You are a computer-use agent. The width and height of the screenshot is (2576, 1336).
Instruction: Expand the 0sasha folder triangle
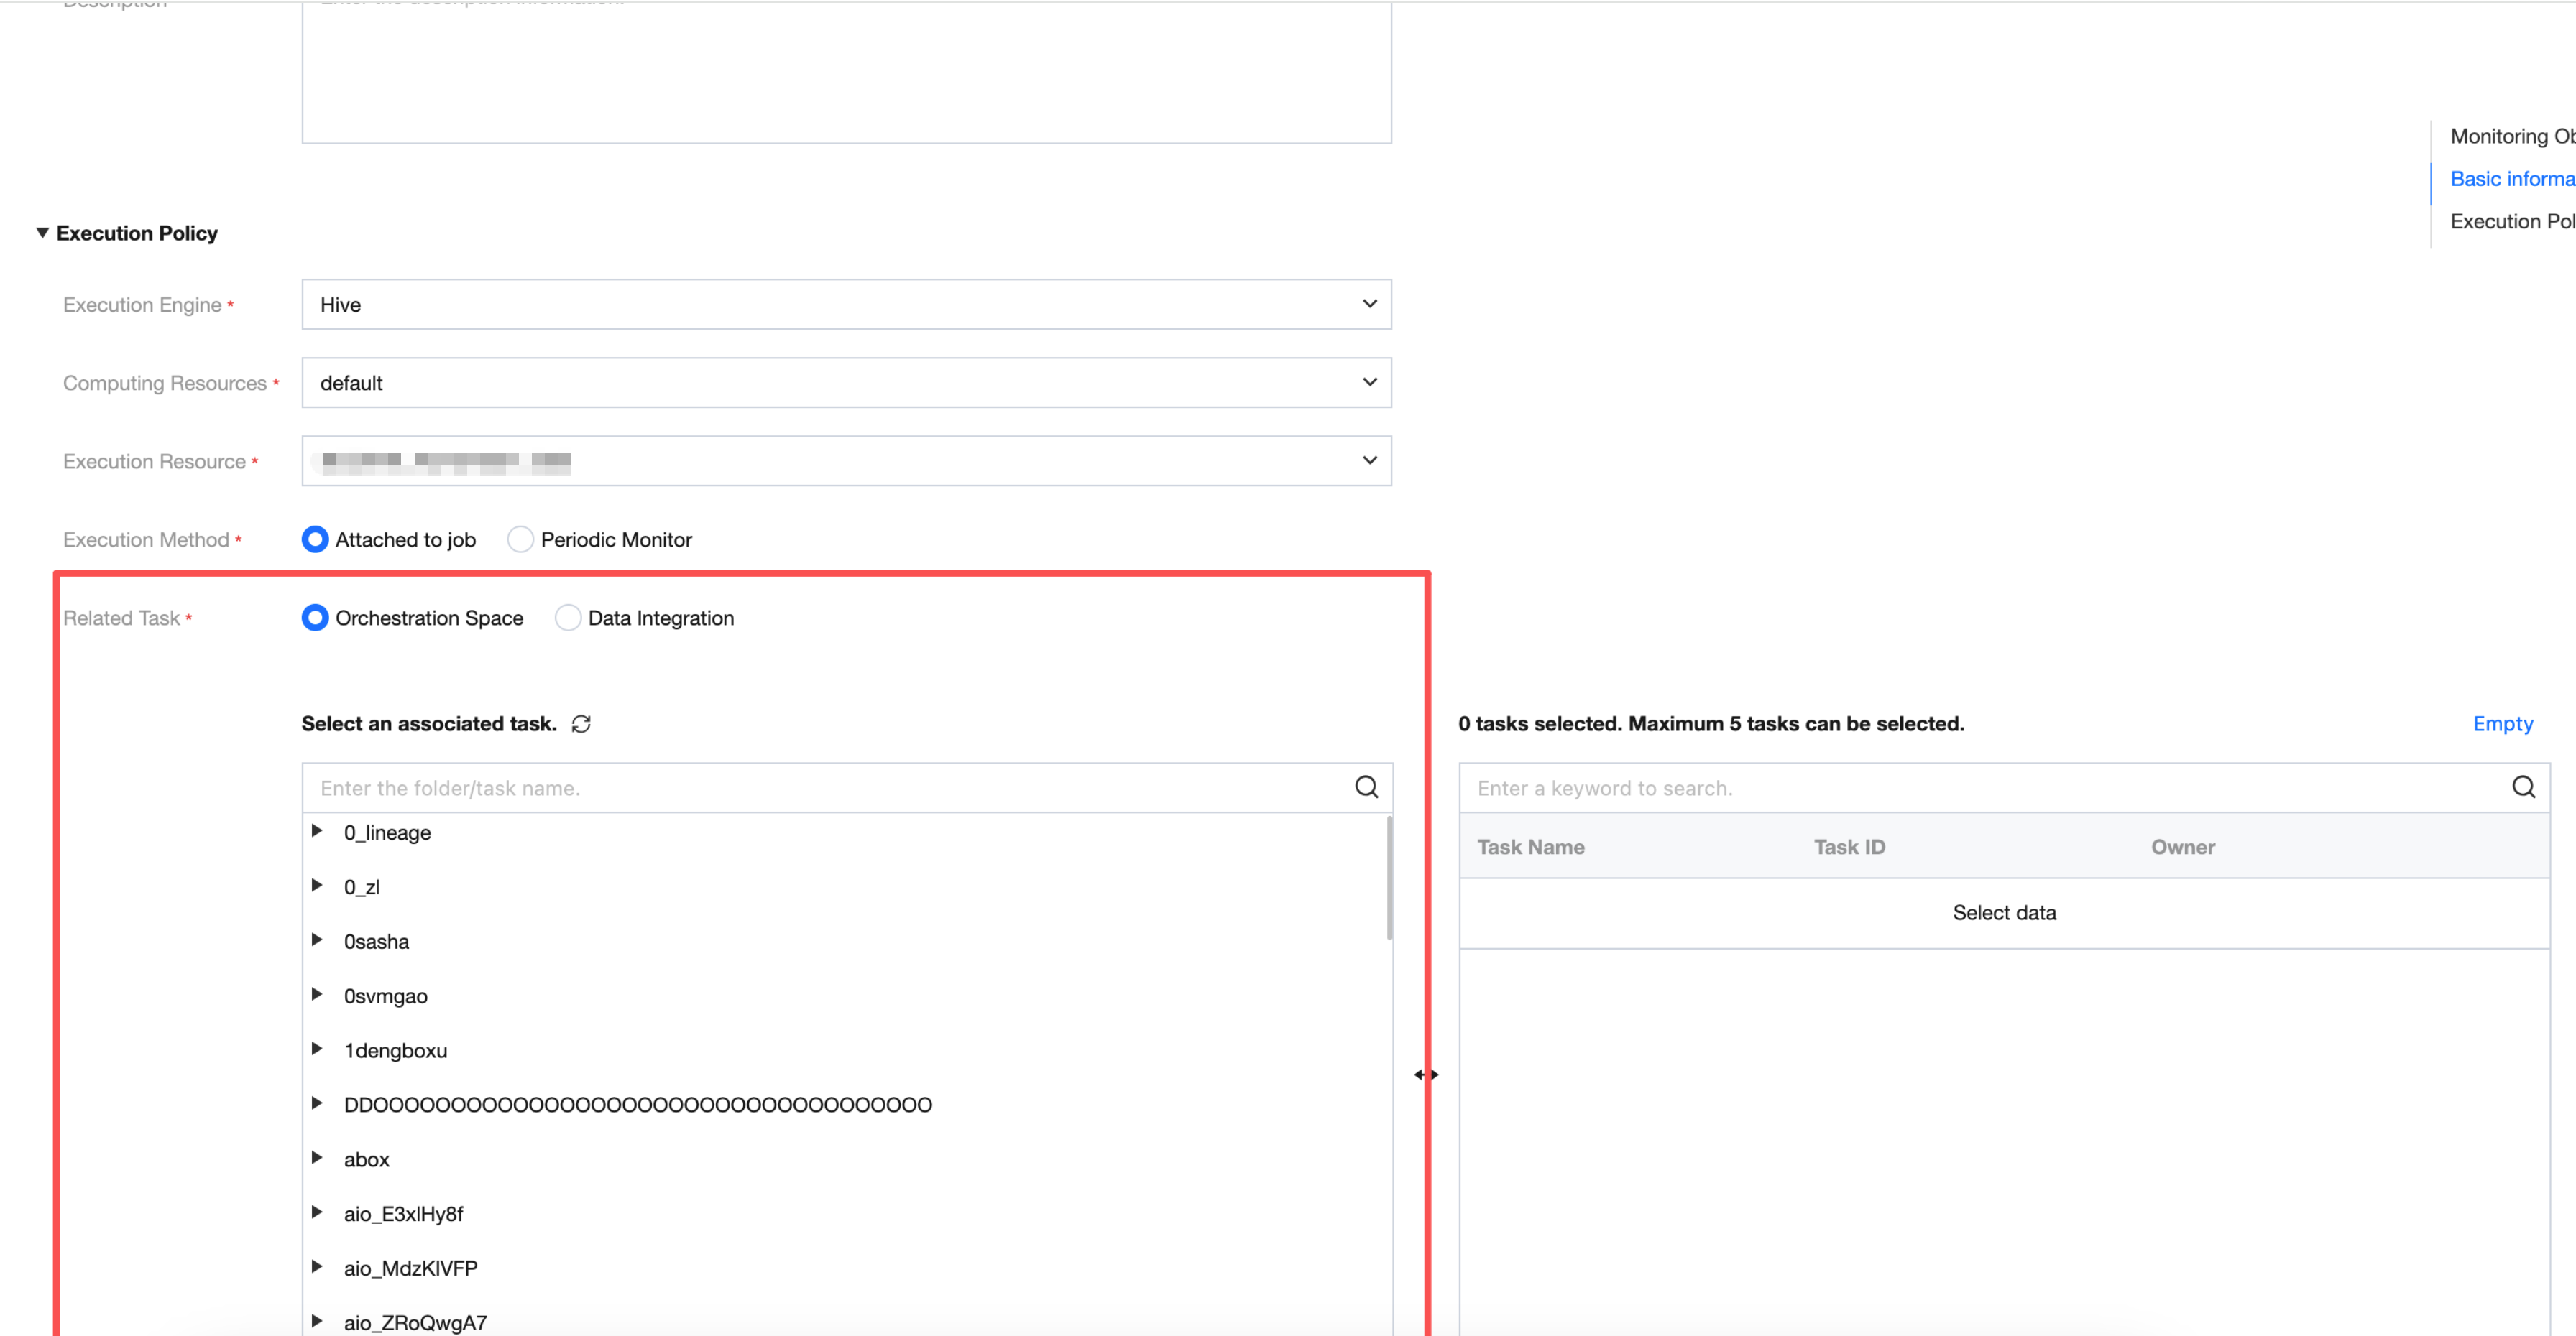click(x=317, y=940)
